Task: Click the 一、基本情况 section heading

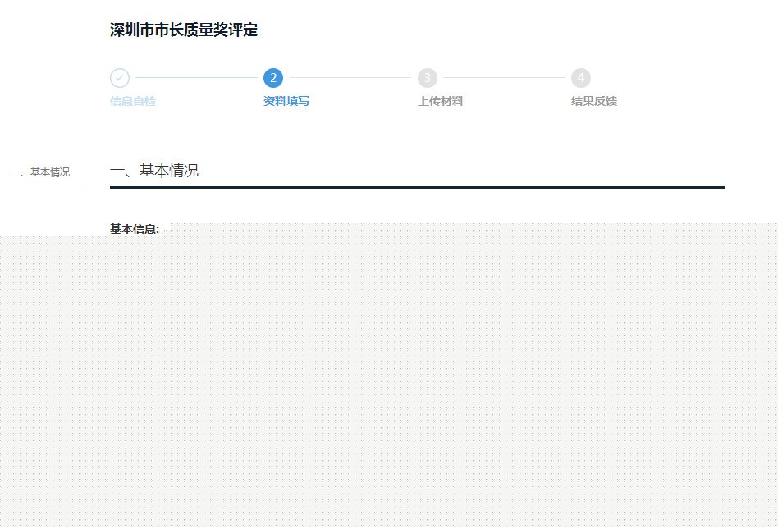Action: [154, 171]
